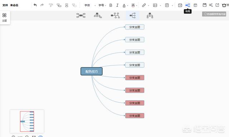Select the topmost white 分支主题 node
This screenshot has height=137, width=229.
click(135, 27)
